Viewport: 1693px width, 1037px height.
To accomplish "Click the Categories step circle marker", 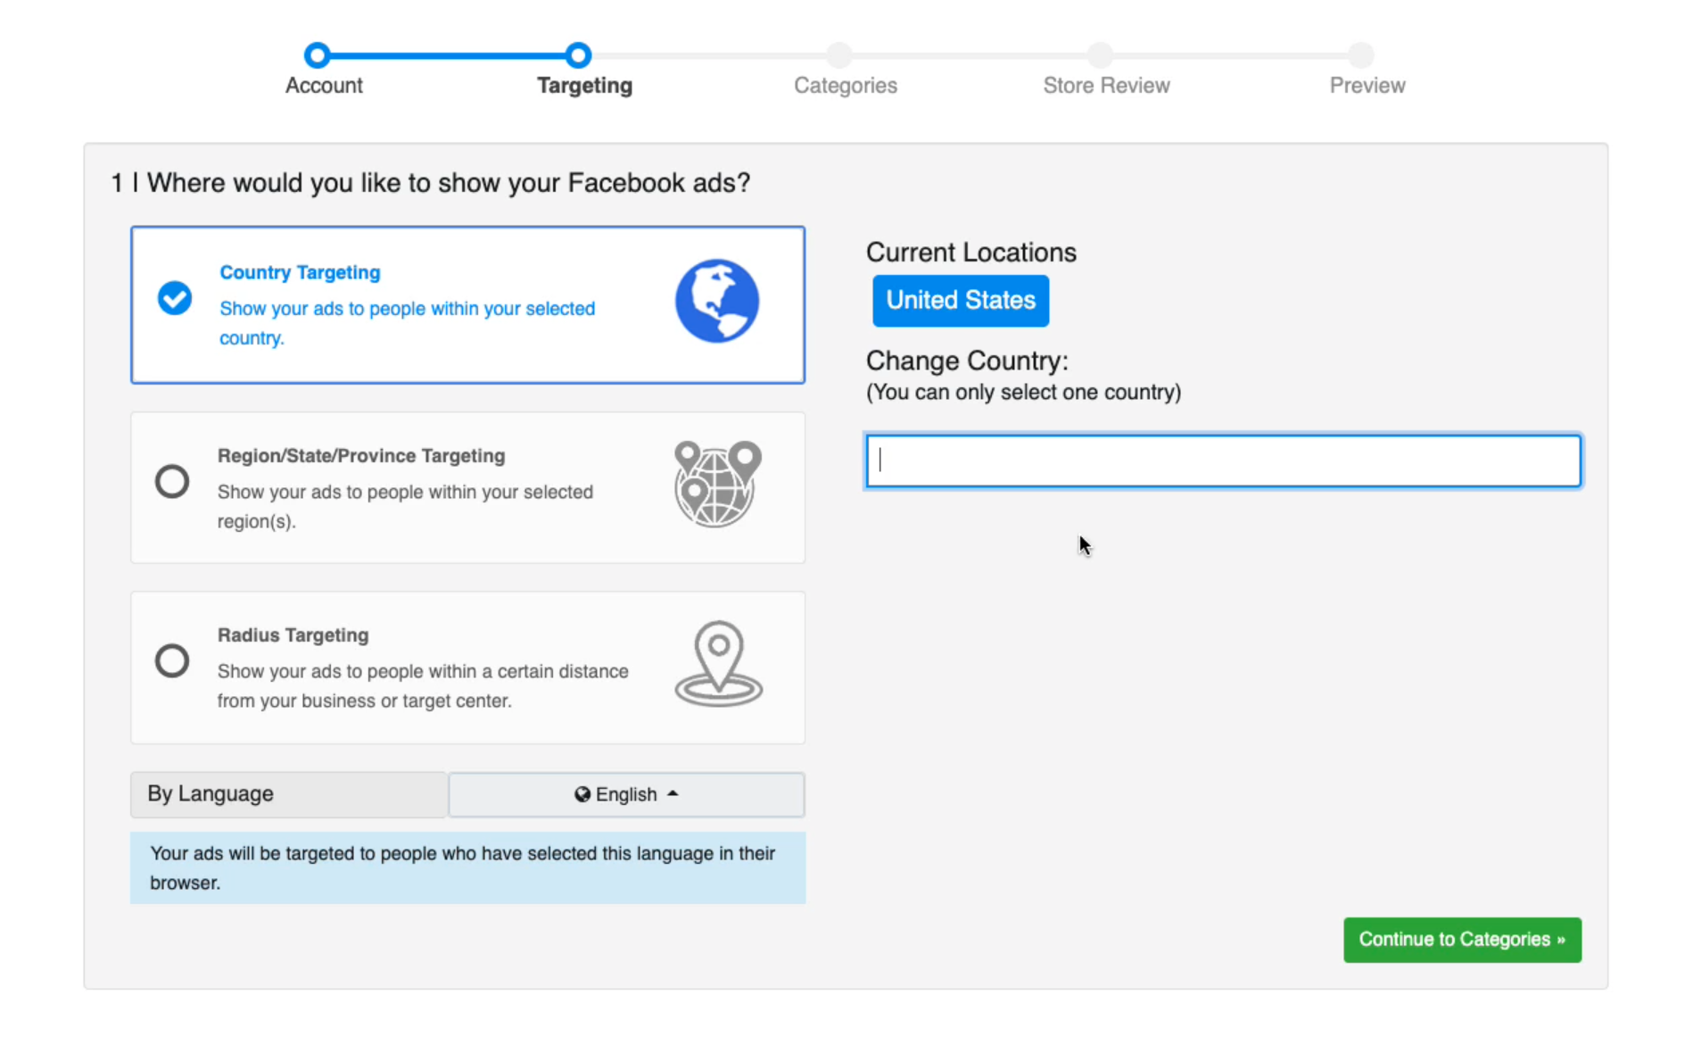I will (838, 55).
